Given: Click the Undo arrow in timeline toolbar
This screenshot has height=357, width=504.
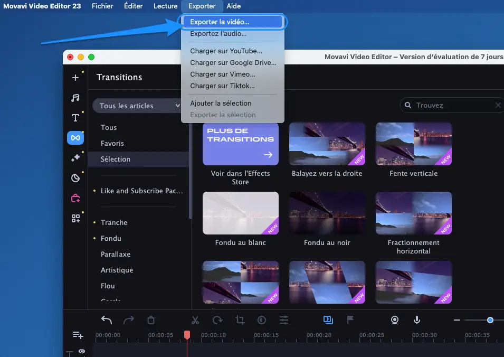Looking at the screenshot, I should point(107,320).
